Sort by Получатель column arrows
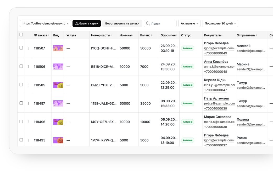The width and height of the screenshot is (273, 171). coord(222,35)
